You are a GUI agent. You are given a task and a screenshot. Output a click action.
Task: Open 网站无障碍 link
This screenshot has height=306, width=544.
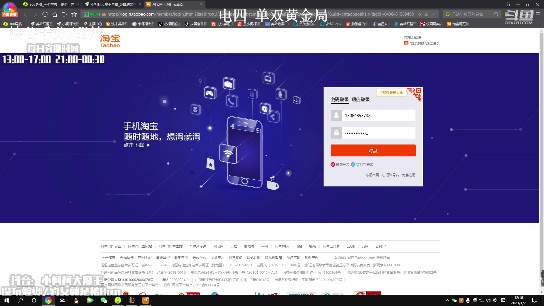click(412, 37)
